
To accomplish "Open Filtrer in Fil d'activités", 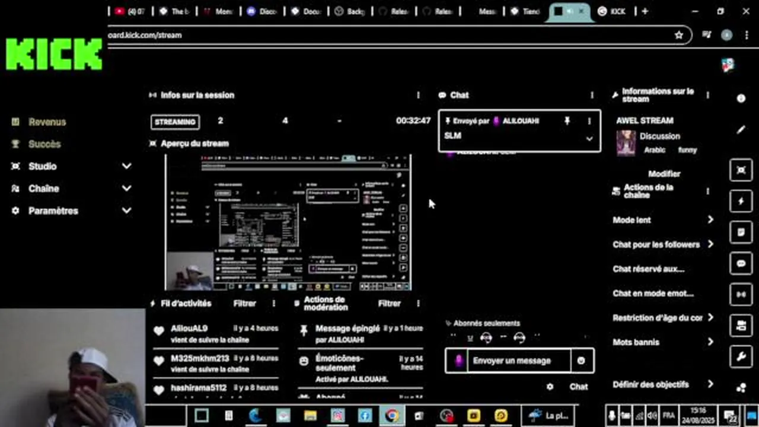I will click(x=245, y=303).
